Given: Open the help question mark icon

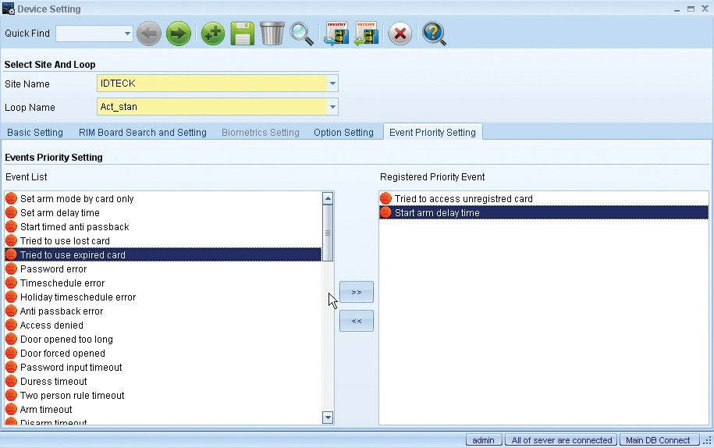Looking at the screenshot, I should coord(434,34).
